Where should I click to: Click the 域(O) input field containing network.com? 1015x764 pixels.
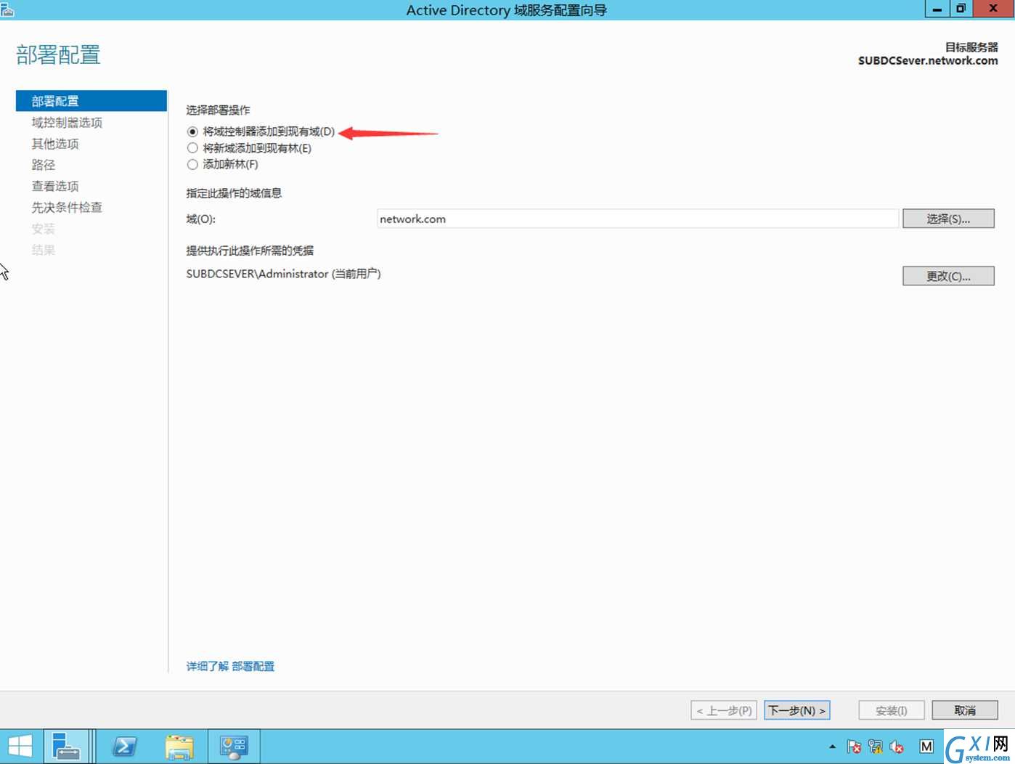point(637,219)
